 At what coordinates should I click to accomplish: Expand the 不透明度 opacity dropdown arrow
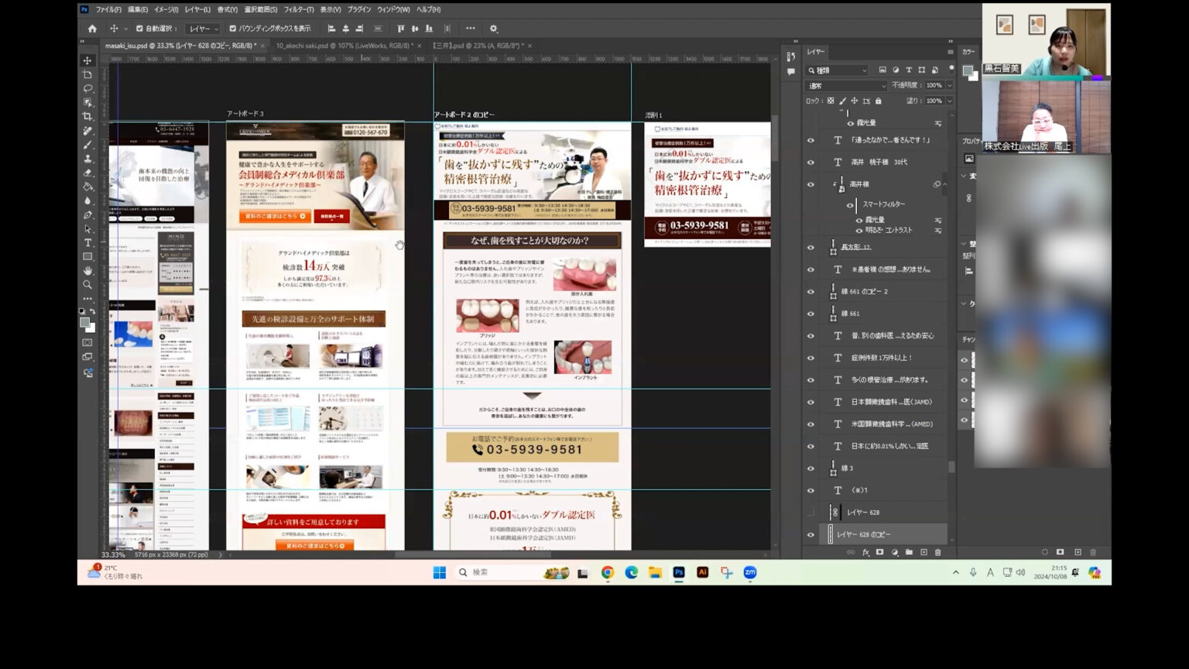coord(949,86)
